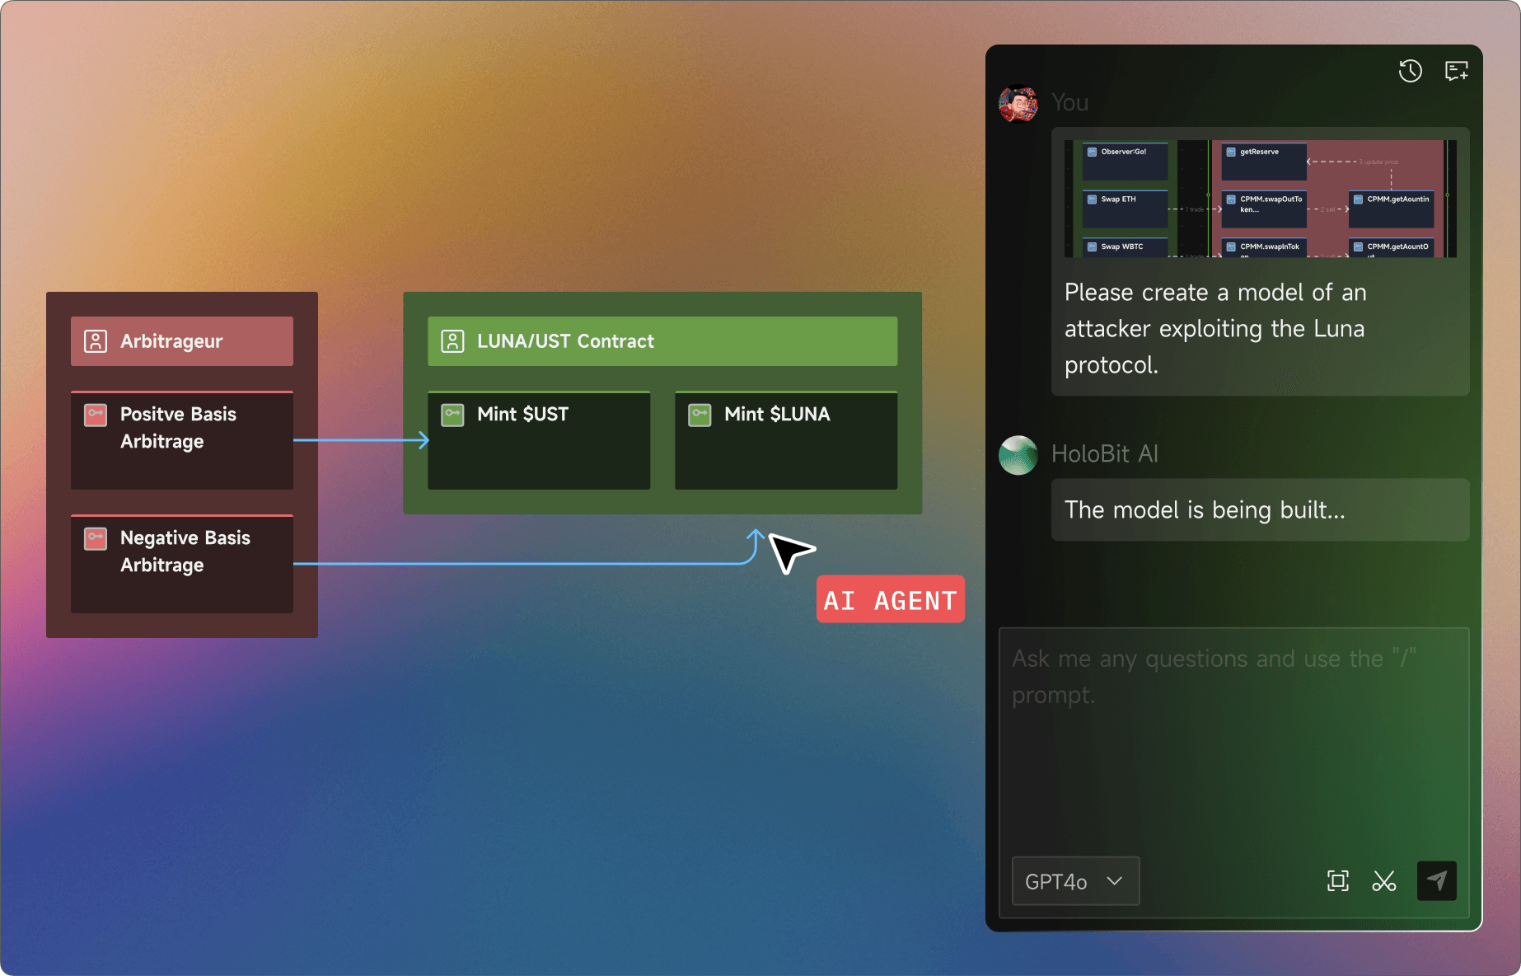Click the red AI AGENT label
1521x976 pixels.
890,599
